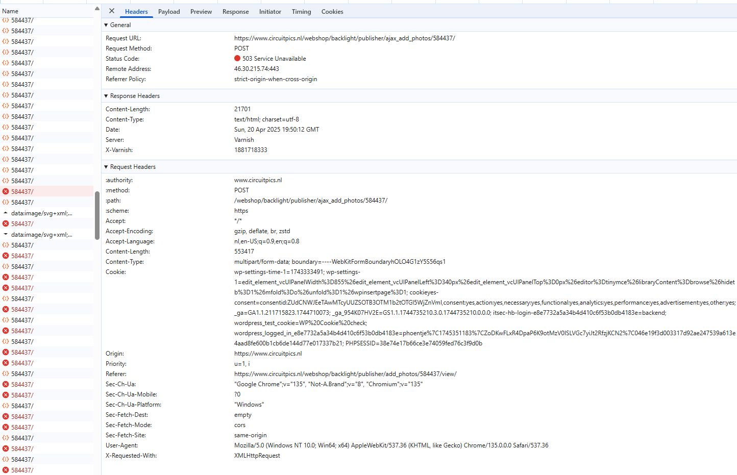
Task: Click the red error icon on last request
Action: (6, 470)
